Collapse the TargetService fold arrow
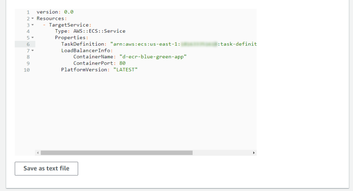Image resolution: width=353 pixels, height=191 pixels. tap(32, 25)
